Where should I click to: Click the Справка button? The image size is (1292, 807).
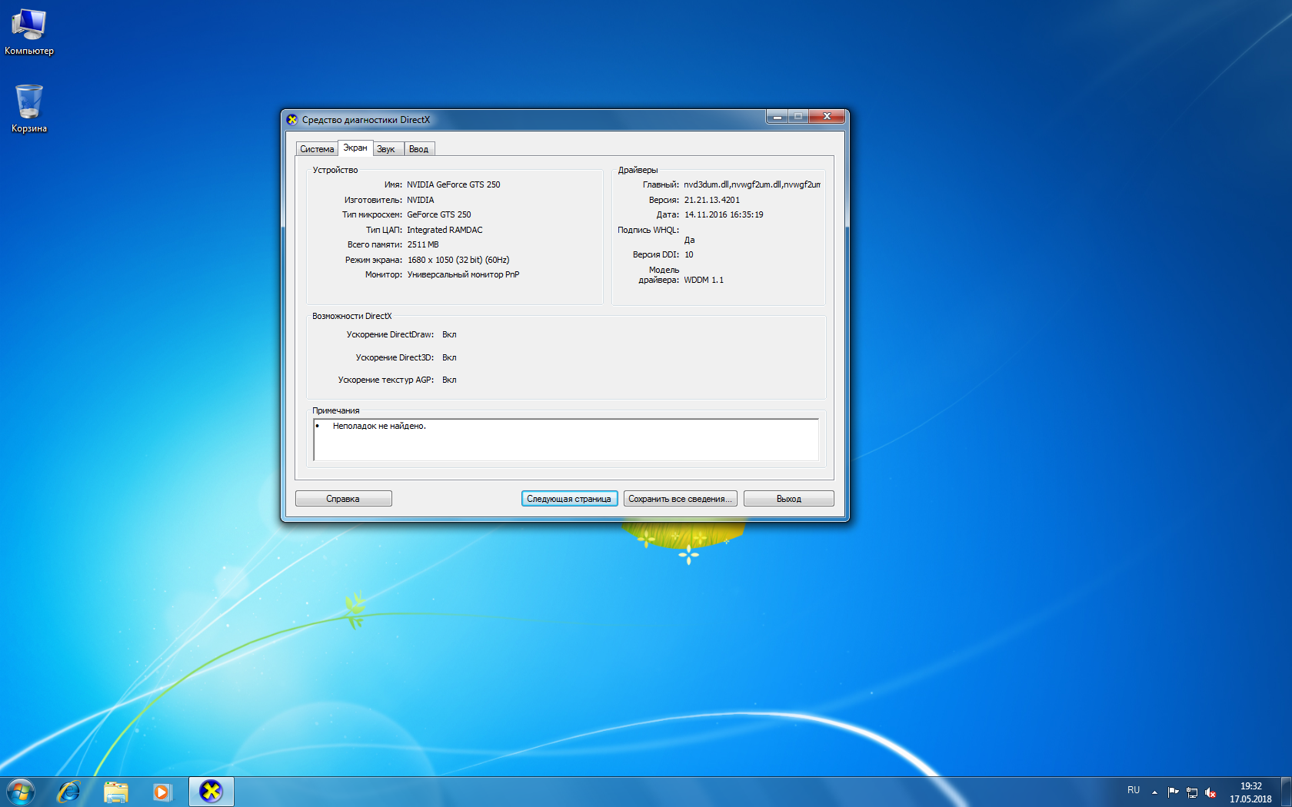point(343,499)
